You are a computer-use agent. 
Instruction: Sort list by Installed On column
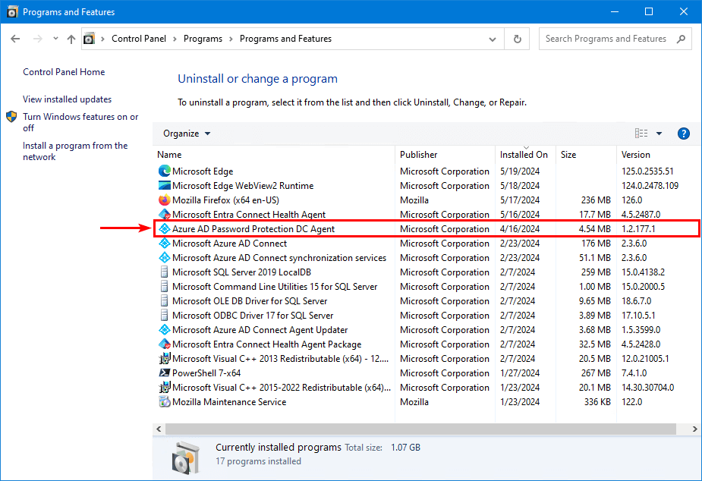tap(524, 155)
